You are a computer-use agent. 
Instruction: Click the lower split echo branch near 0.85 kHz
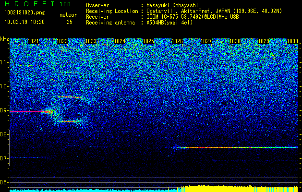(69, 121)
